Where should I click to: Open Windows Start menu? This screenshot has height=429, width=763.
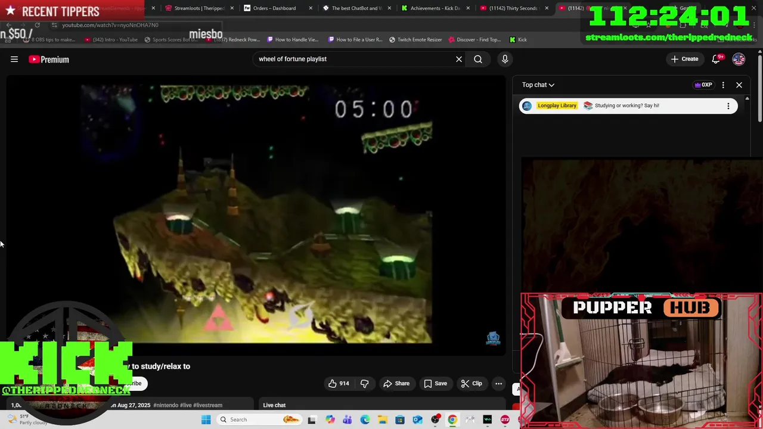[x=206, y=419]
